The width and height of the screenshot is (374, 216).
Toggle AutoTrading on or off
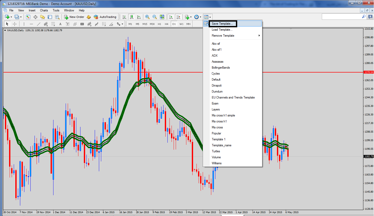(105, 17)
